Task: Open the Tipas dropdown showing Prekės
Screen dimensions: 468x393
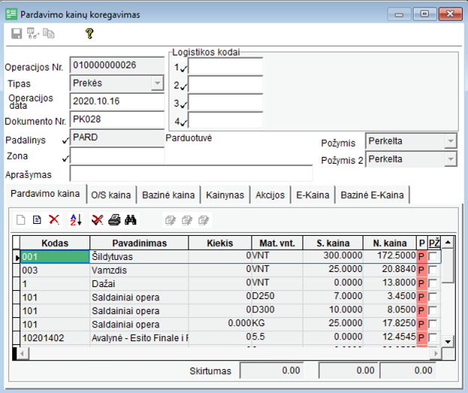Action: pyautogui.click(x=157, y=83)
